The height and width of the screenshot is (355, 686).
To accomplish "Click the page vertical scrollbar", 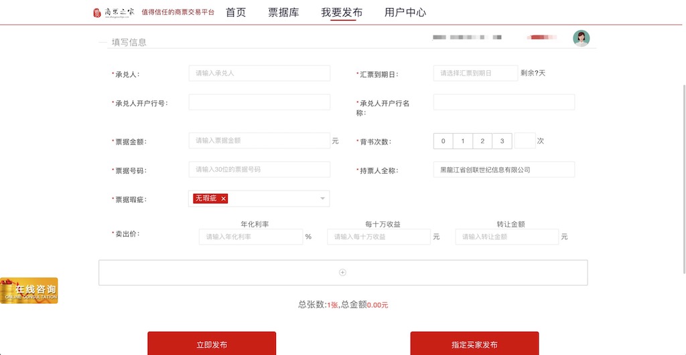I will pyautogui.click(x=683, y=167).
